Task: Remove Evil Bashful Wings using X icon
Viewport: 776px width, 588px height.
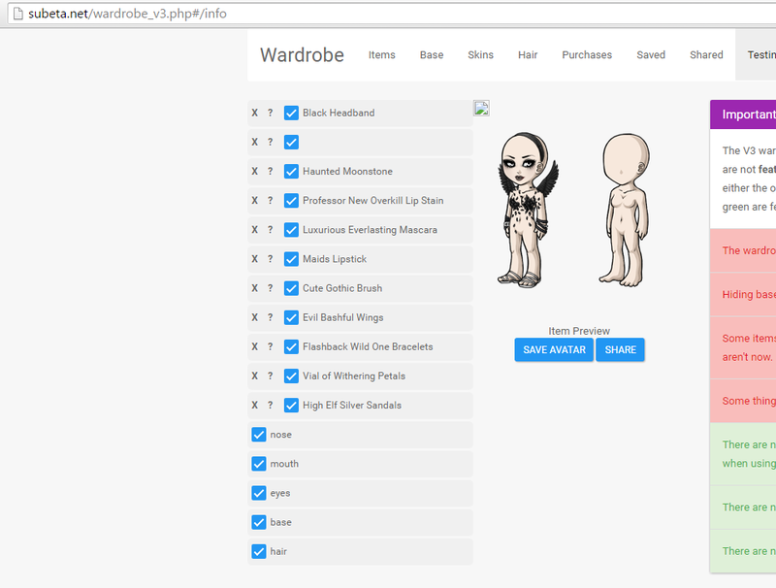Action: coord(254,318)
